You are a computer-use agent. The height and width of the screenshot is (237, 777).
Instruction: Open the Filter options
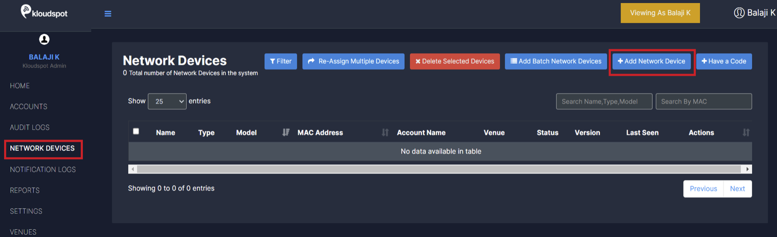click(x=281, y=61)
